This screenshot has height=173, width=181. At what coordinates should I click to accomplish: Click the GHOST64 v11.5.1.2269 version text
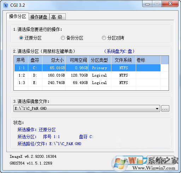point(31,163)
